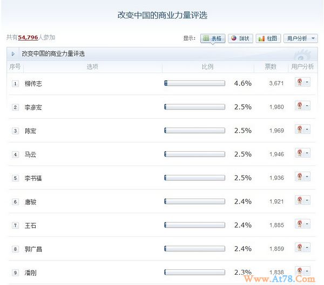Click user analysis icon in 马云 row
This screenshot has width=324, height=285.
coord(299,153)
